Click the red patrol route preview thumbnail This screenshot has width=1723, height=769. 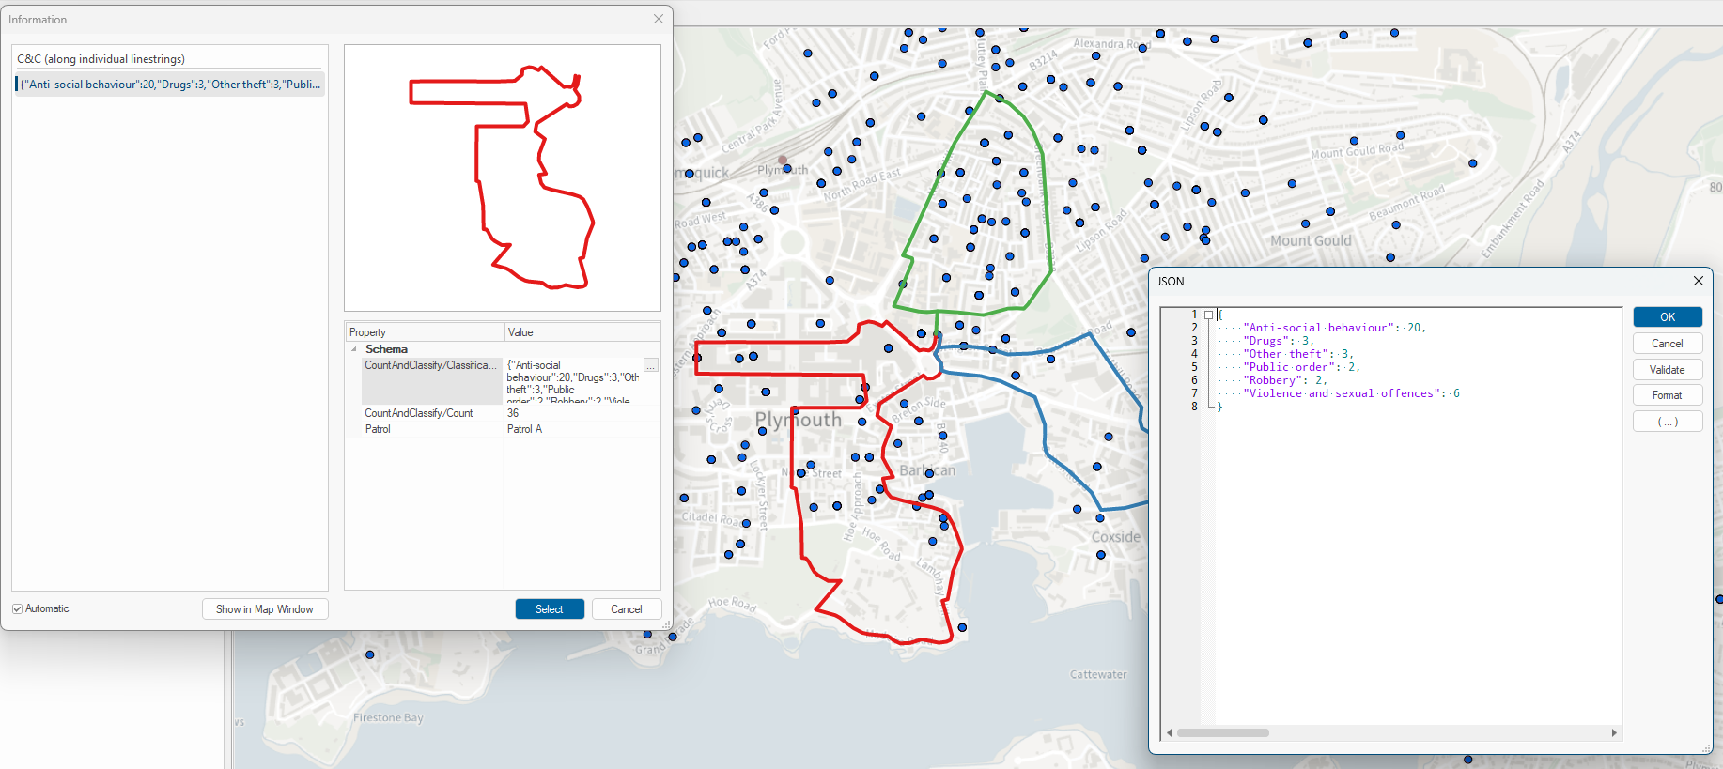coord(503,177)
